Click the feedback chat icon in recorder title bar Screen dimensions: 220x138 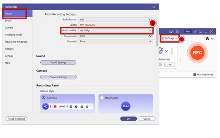[171, 31]
